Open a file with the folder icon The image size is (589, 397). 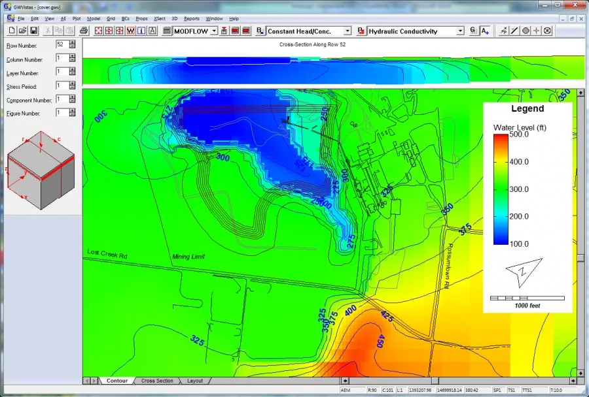pos(22,31)
